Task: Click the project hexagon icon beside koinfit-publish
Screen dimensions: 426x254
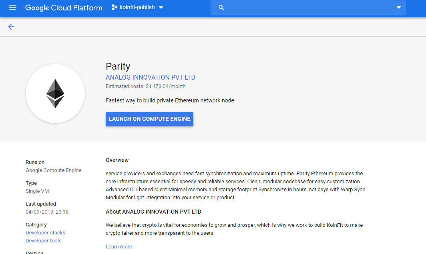Action: pos(114,7)
